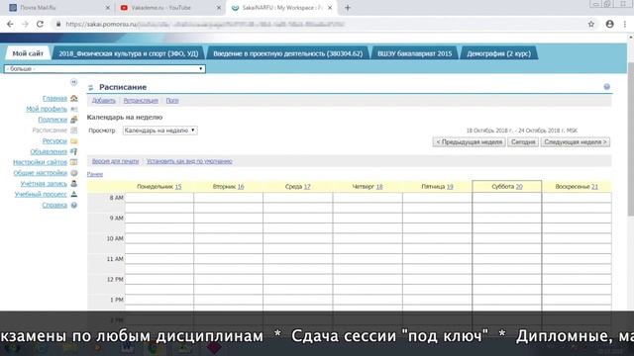Open day 16 in Вторник header
634x356 pixels.
241,187
